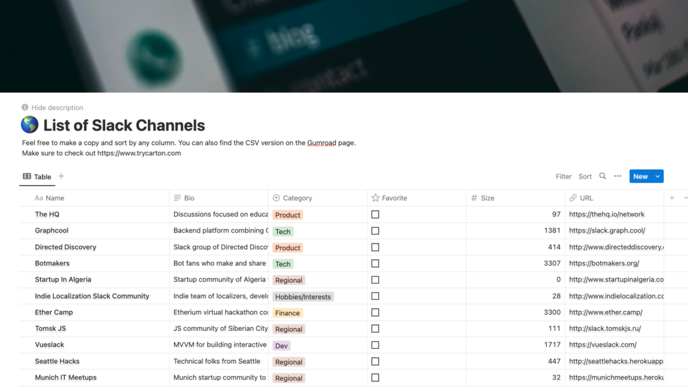
Task: Open the Gumroad link in the description
Action: pos(322,143)
